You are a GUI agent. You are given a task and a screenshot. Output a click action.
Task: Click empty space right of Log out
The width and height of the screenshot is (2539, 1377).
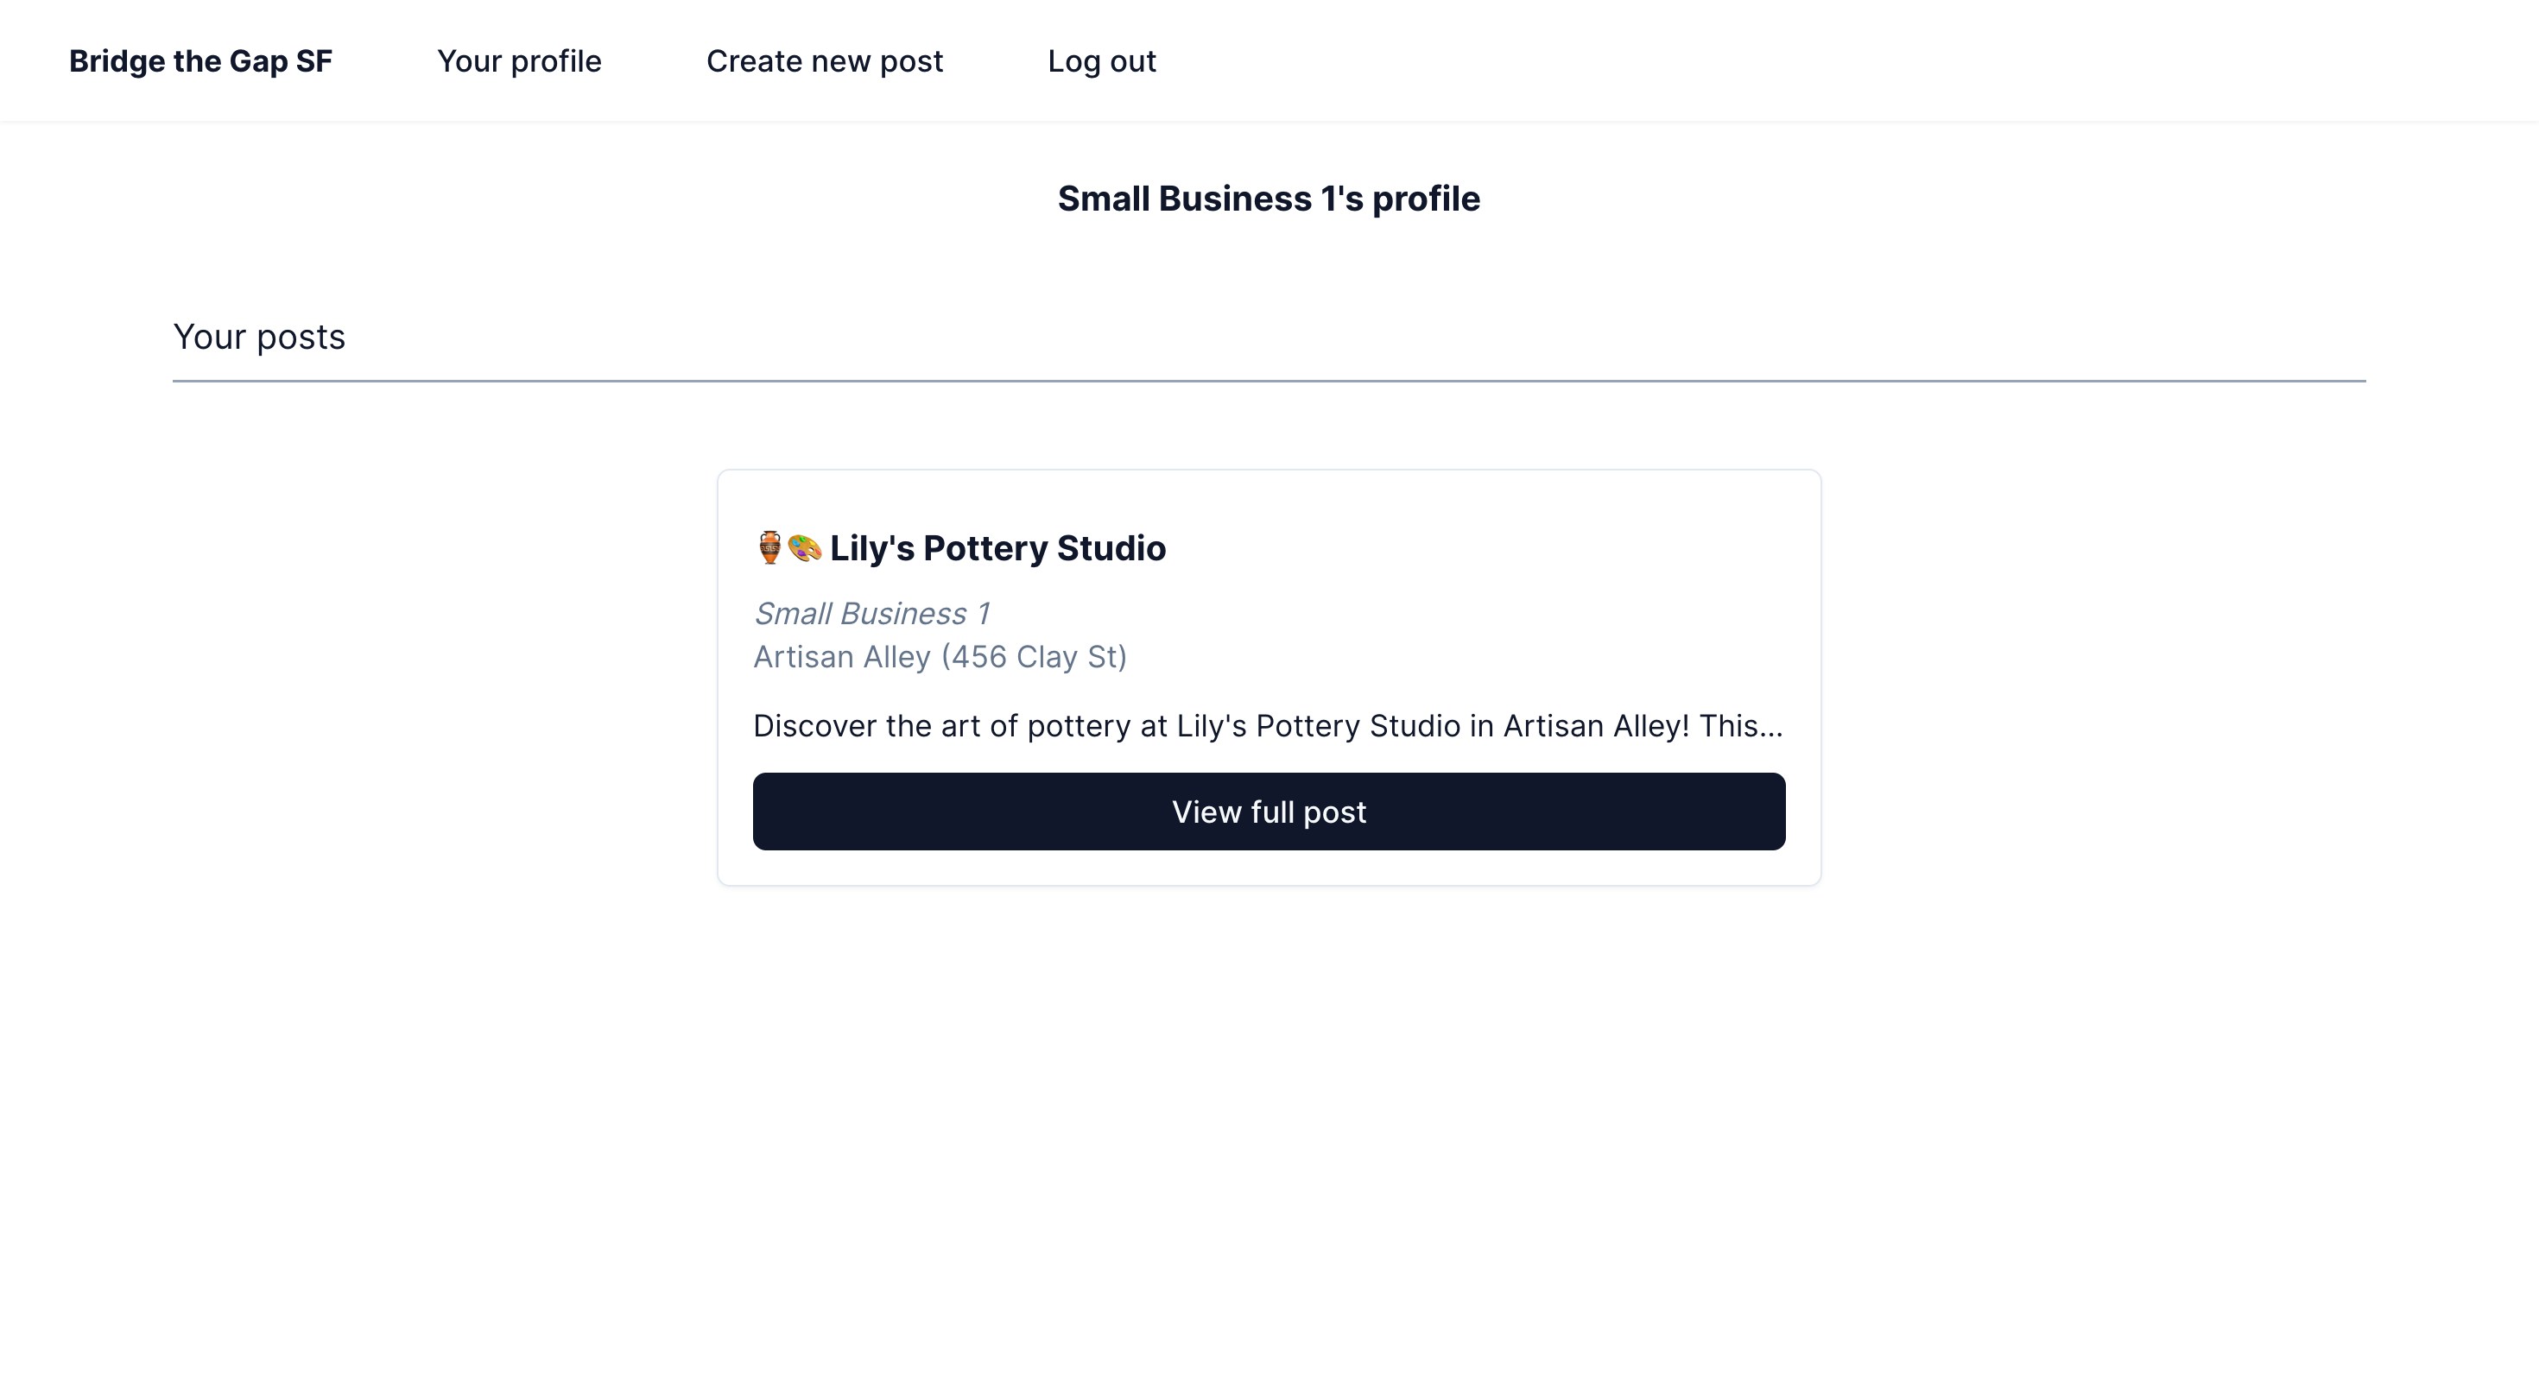pos(1774,61)
